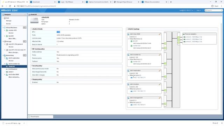Click the highlighted MTU value
Image resolution: width=224 pixels, height=126 pixels.
(58, 32)
